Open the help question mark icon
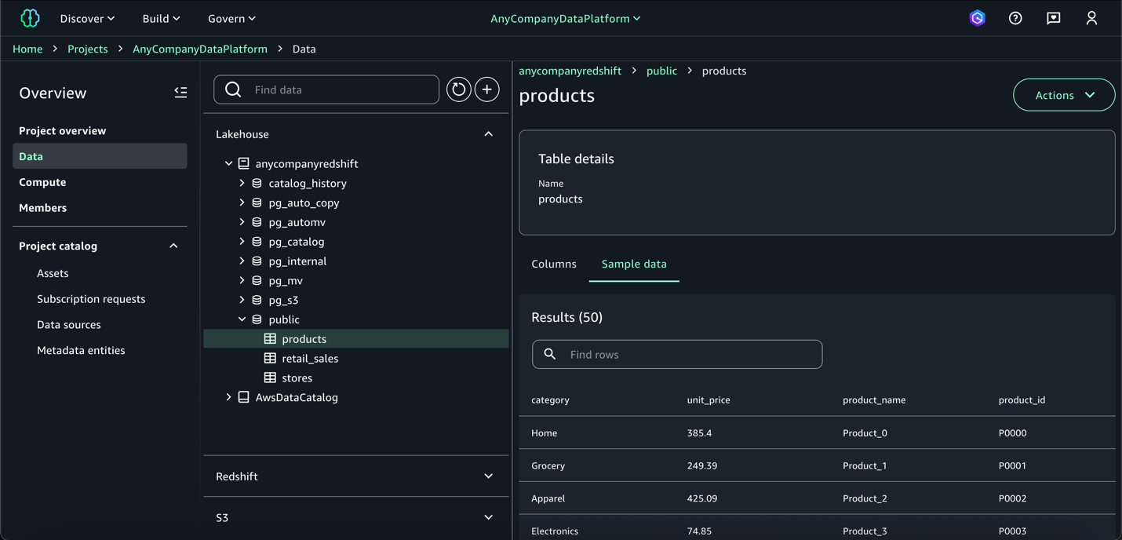 pos(1015,18)
